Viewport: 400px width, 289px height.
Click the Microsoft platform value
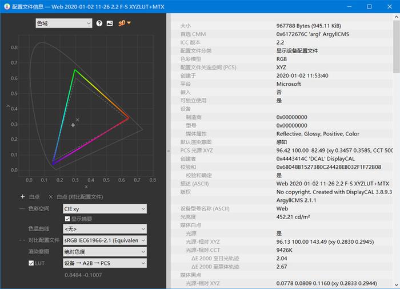click(289, 84)
